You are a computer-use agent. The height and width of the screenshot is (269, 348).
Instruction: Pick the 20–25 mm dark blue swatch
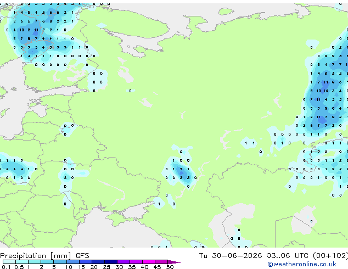click(x=98, y=262)
